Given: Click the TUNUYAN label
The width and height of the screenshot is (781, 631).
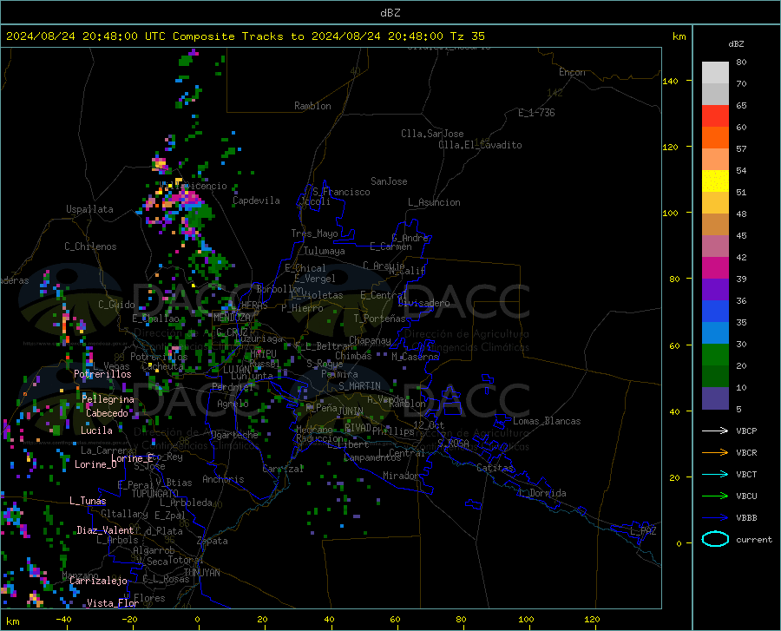Looking at the screenshot, I should pyautogui.click(x=201, y=573).
